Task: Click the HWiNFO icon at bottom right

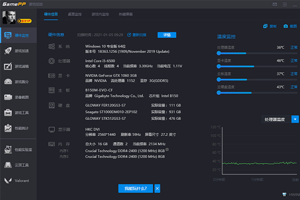Action: (284, 194)
